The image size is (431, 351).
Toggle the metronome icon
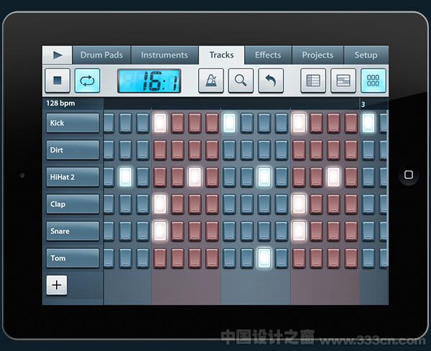[210, 81]
